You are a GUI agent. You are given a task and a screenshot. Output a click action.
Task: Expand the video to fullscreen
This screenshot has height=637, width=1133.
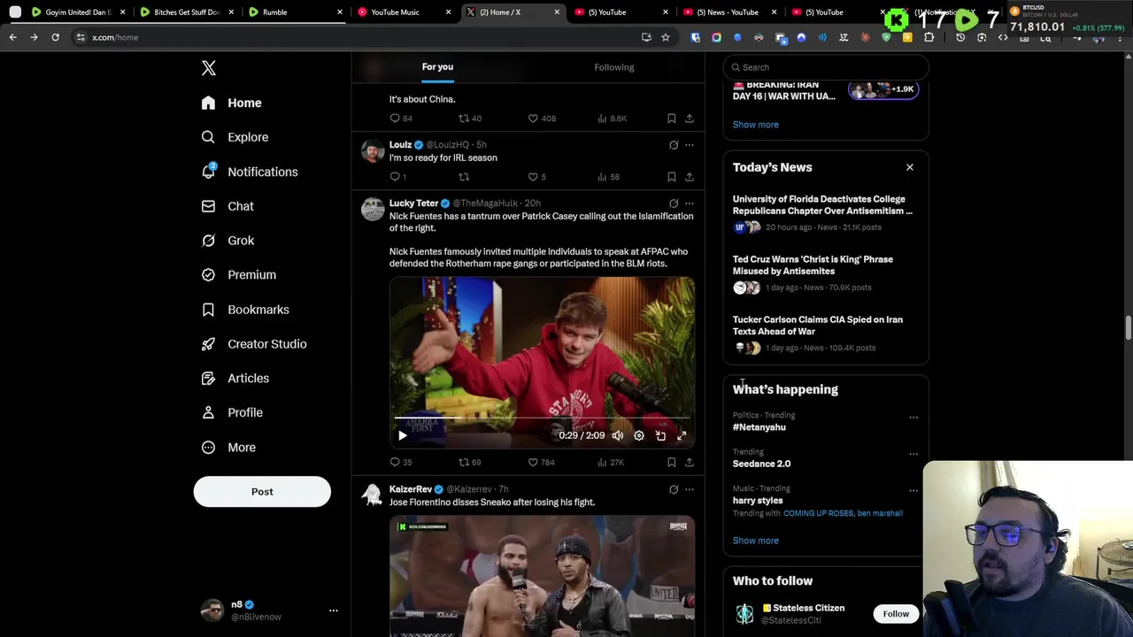[682, 435]
